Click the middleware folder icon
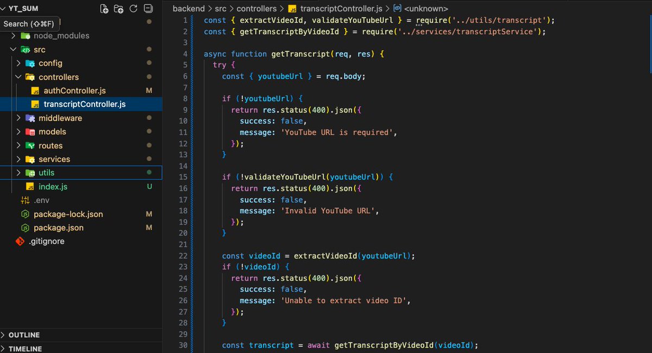652x353 pixels. click(x=30, y=118)
